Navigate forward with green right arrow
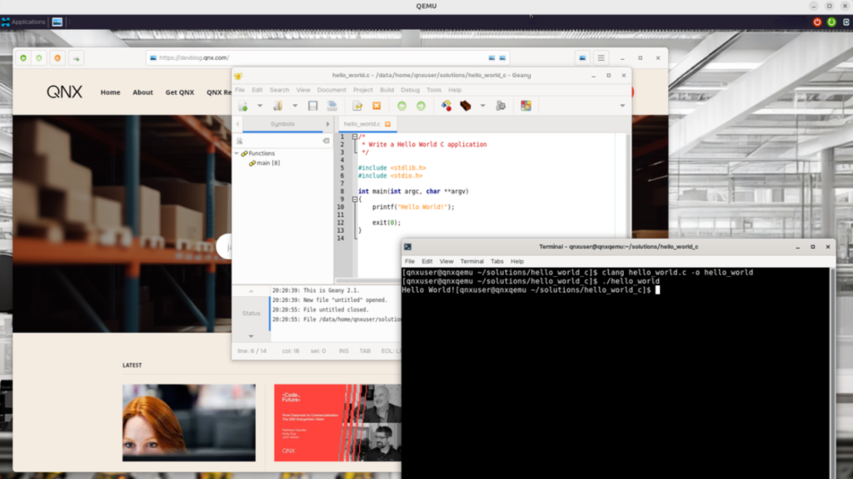Viewport: 853px width, 479px height. click(421, 106)
